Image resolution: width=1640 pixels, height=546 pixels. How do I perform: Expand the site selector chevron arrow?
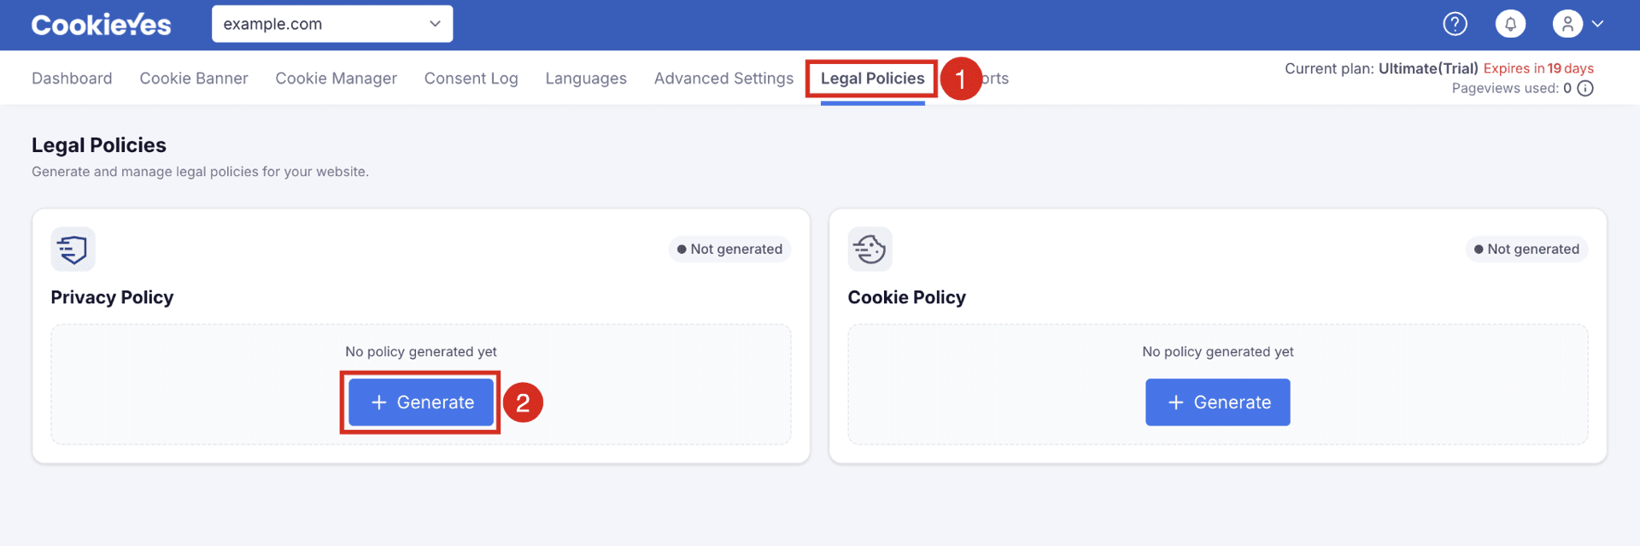coord(435,24)
